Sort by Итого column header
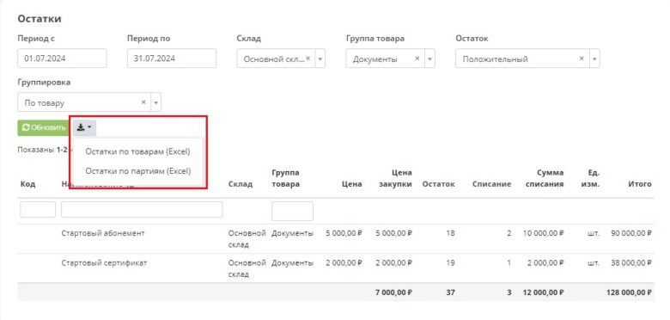670x320 pixels. pyautogui.click(x=639, y=184)
